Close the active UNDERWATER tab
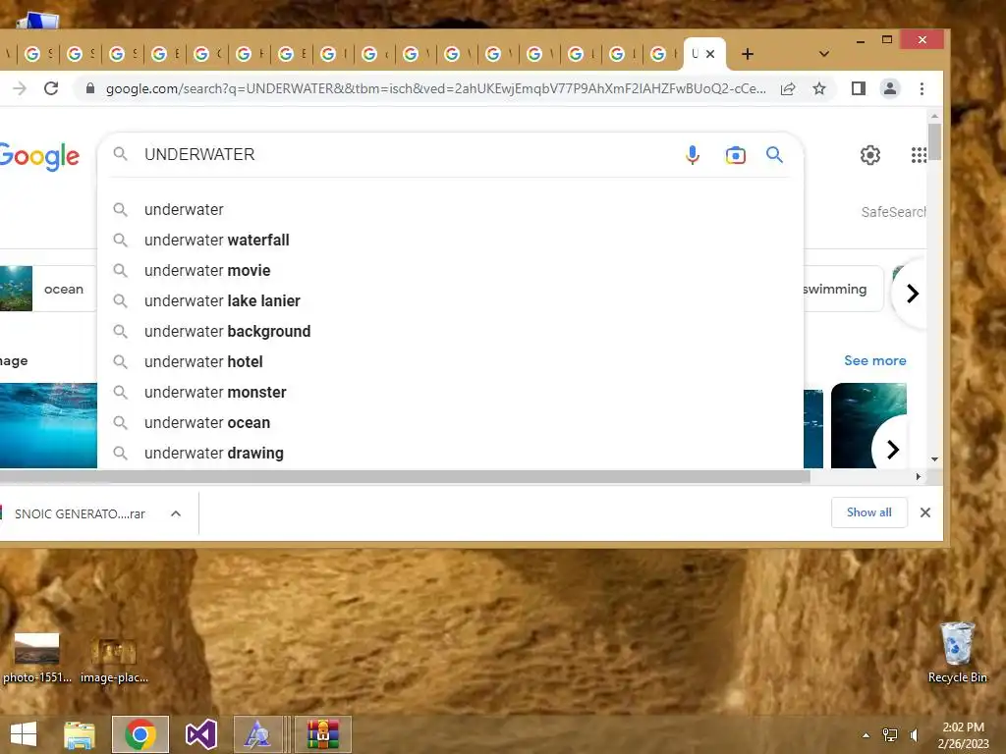 pyautogui.click(x=710, y=55)
